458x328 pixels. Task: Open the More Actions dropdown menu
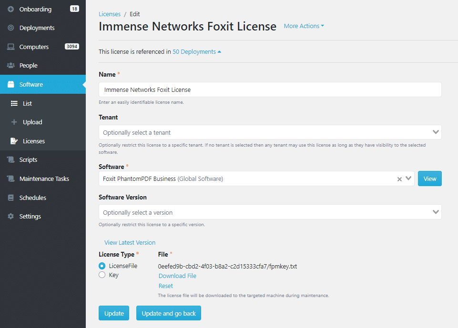coord(304,26)
